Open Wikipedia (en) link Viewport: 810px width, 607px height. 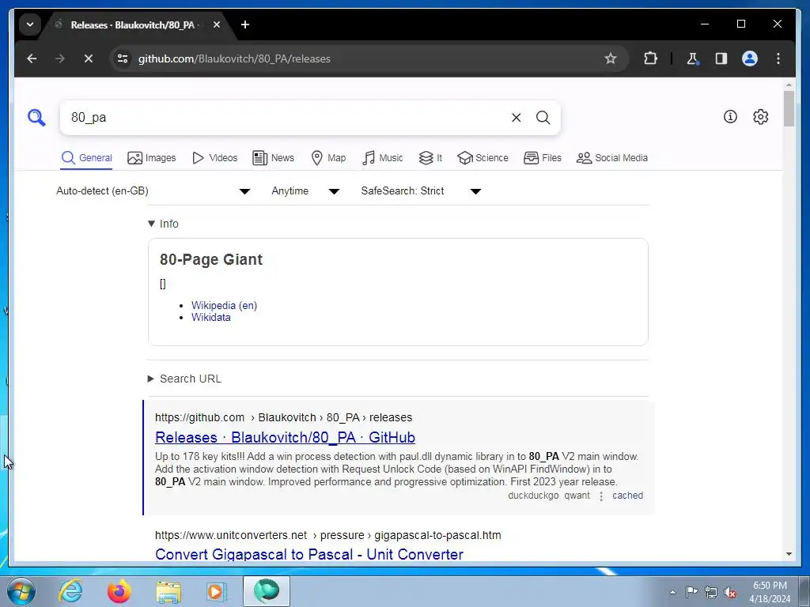(x=224, y=305)
